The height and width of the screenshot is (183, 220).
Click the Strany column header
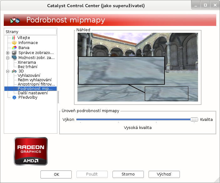coord(30,32)
